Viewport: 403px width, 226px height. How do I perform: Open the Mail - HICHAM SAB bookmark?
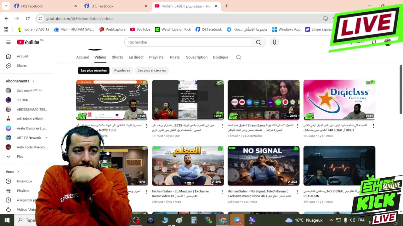click(x=74, y=29)
